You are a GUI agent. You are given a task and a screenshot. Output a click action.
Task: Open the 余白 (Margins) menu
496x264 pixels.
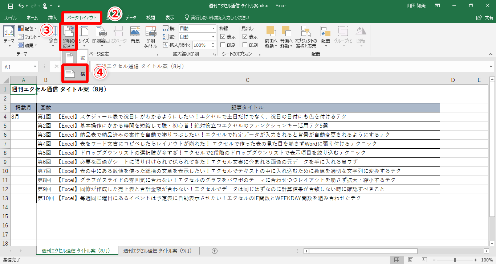click(x=53, y=37)
